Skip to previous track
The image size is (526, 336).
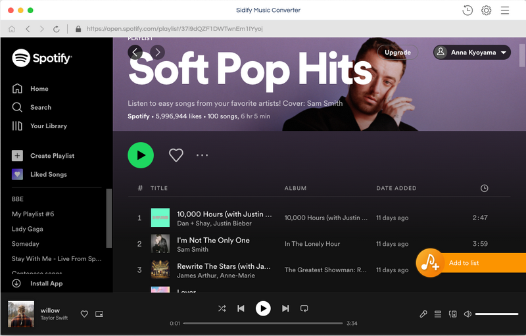[241, 308]
